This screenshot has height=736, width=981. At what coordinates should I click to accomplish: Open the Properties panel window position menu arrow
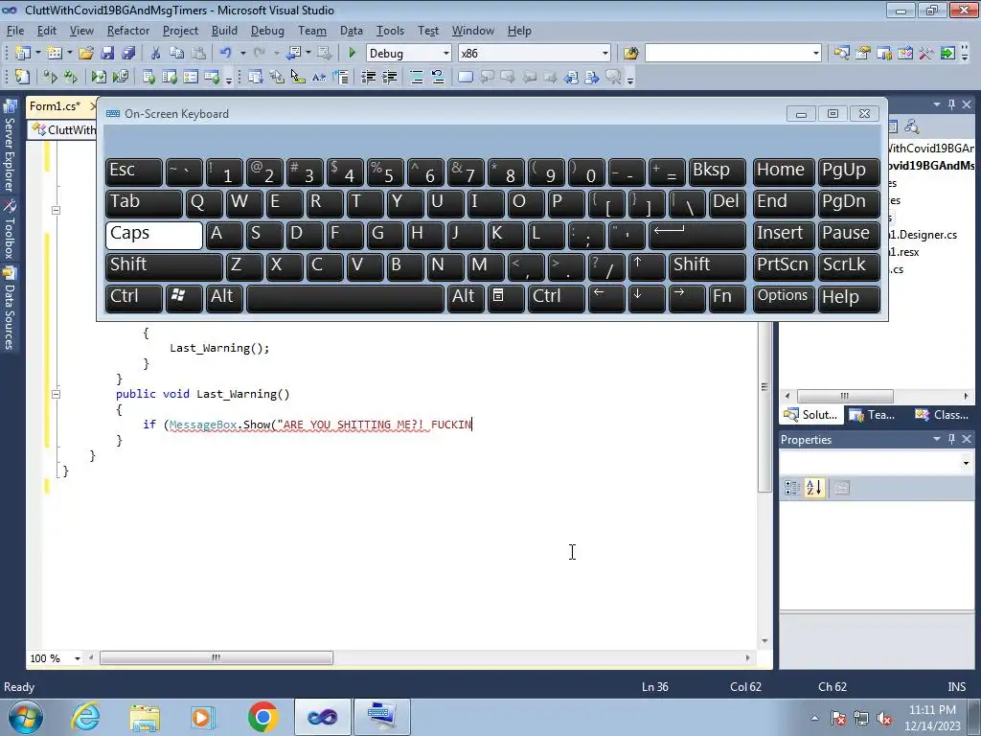click(937, 439)
